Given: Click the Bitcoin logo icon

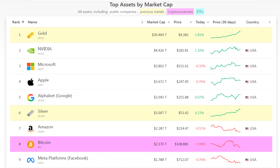Looking at the screenshot, I should 31,144.
